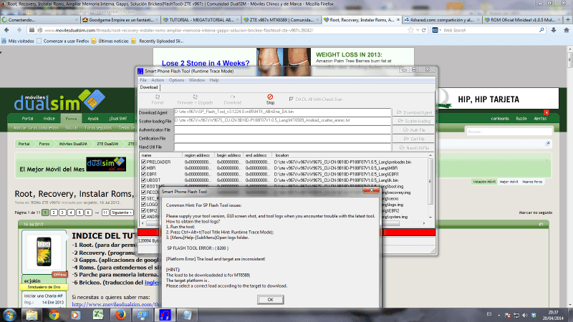This screenshot has width=573, height=322.
Task: Open Window menu in Flash Tool
Action: pyautogui.click(x=196, y=80)
